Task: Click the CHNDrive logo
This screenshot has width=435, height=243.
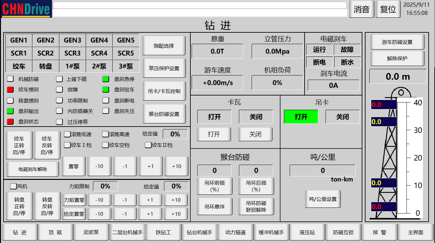Action: [x=26, y=9]
